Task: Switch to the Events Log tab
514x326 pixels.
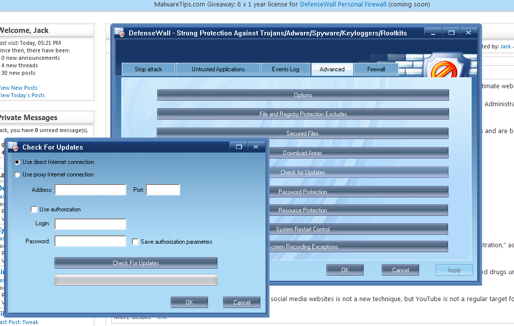Action: pyautogui.click(x=285, y=69)
